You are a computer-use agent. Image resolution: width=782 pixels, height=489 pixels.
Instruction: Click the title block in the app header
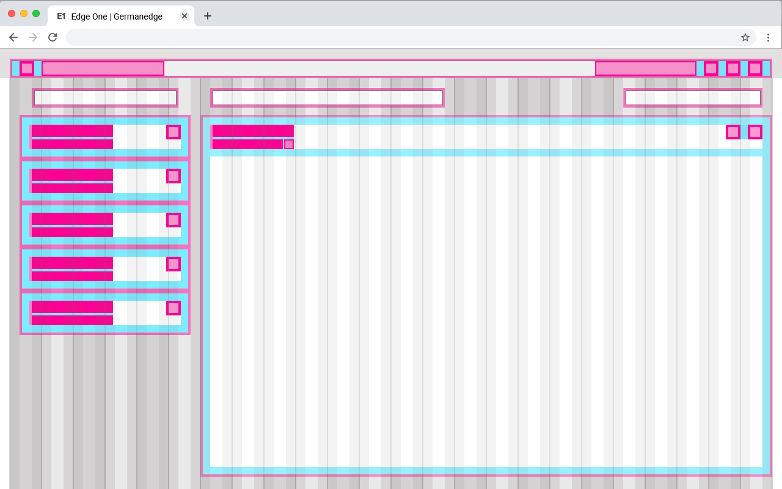[103, 68]
